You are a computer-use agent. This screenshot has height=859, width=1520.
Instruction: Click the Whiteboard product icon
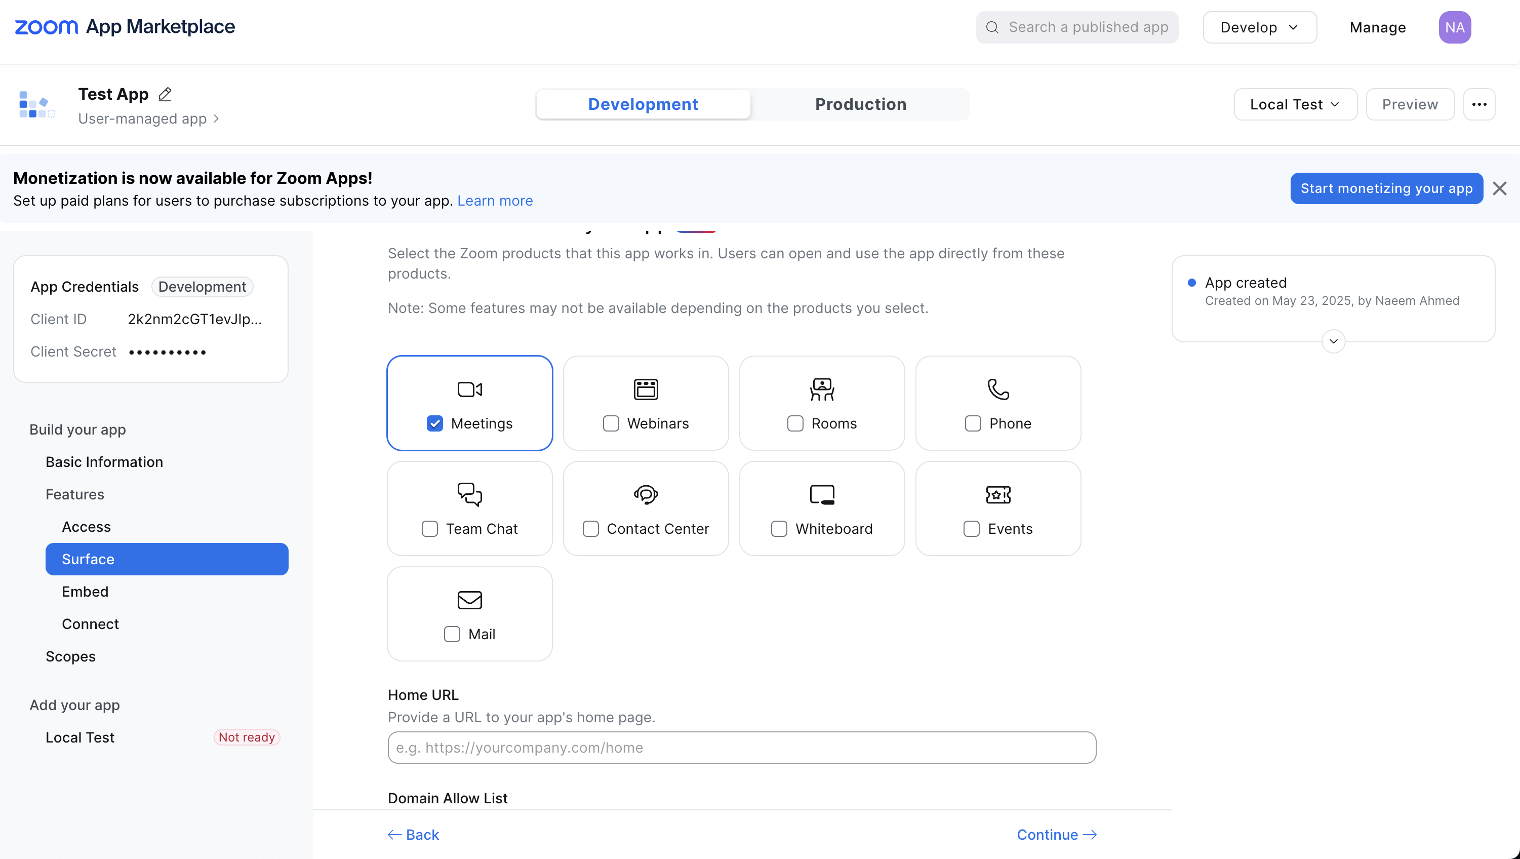[x=821, y=495]
